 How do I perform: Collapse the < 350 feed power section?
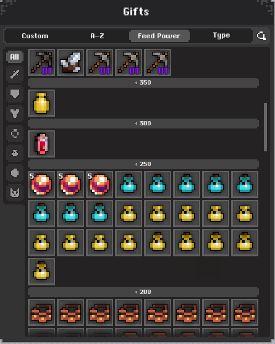(x=143, y=83)
